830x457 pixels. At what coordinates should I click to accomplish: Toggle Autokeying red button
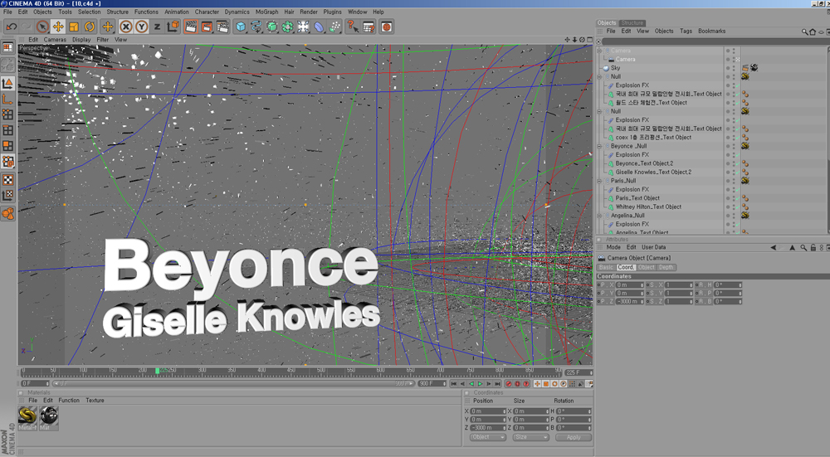click(517, 383)
